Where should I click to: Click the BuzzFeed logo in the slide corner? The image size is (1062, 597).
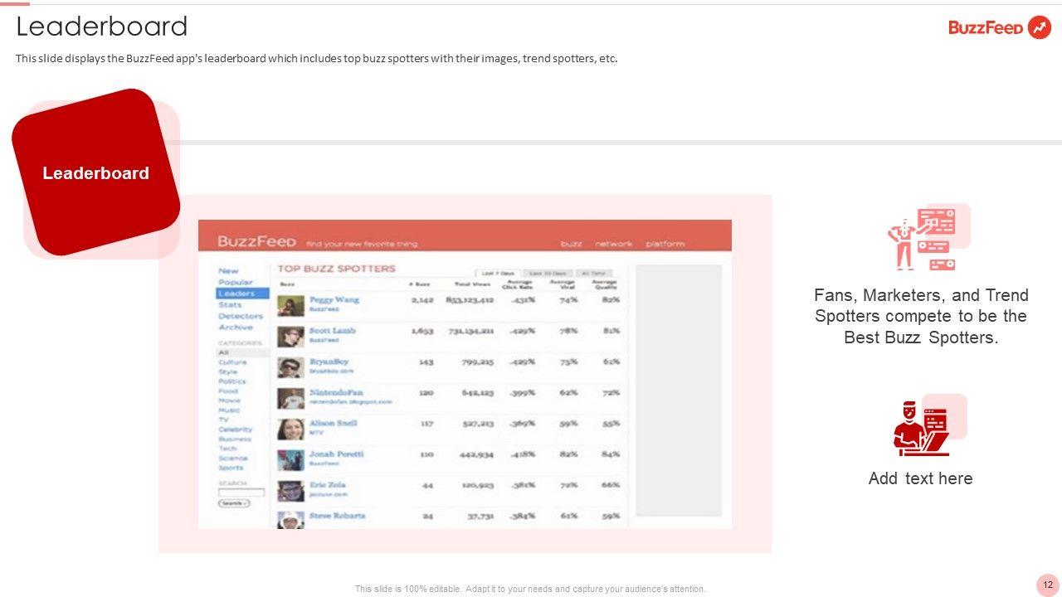point(1000,27)
